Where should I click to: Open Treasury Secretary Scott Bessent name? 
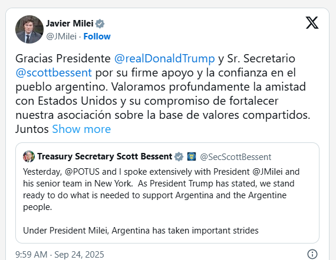(105, 156)
